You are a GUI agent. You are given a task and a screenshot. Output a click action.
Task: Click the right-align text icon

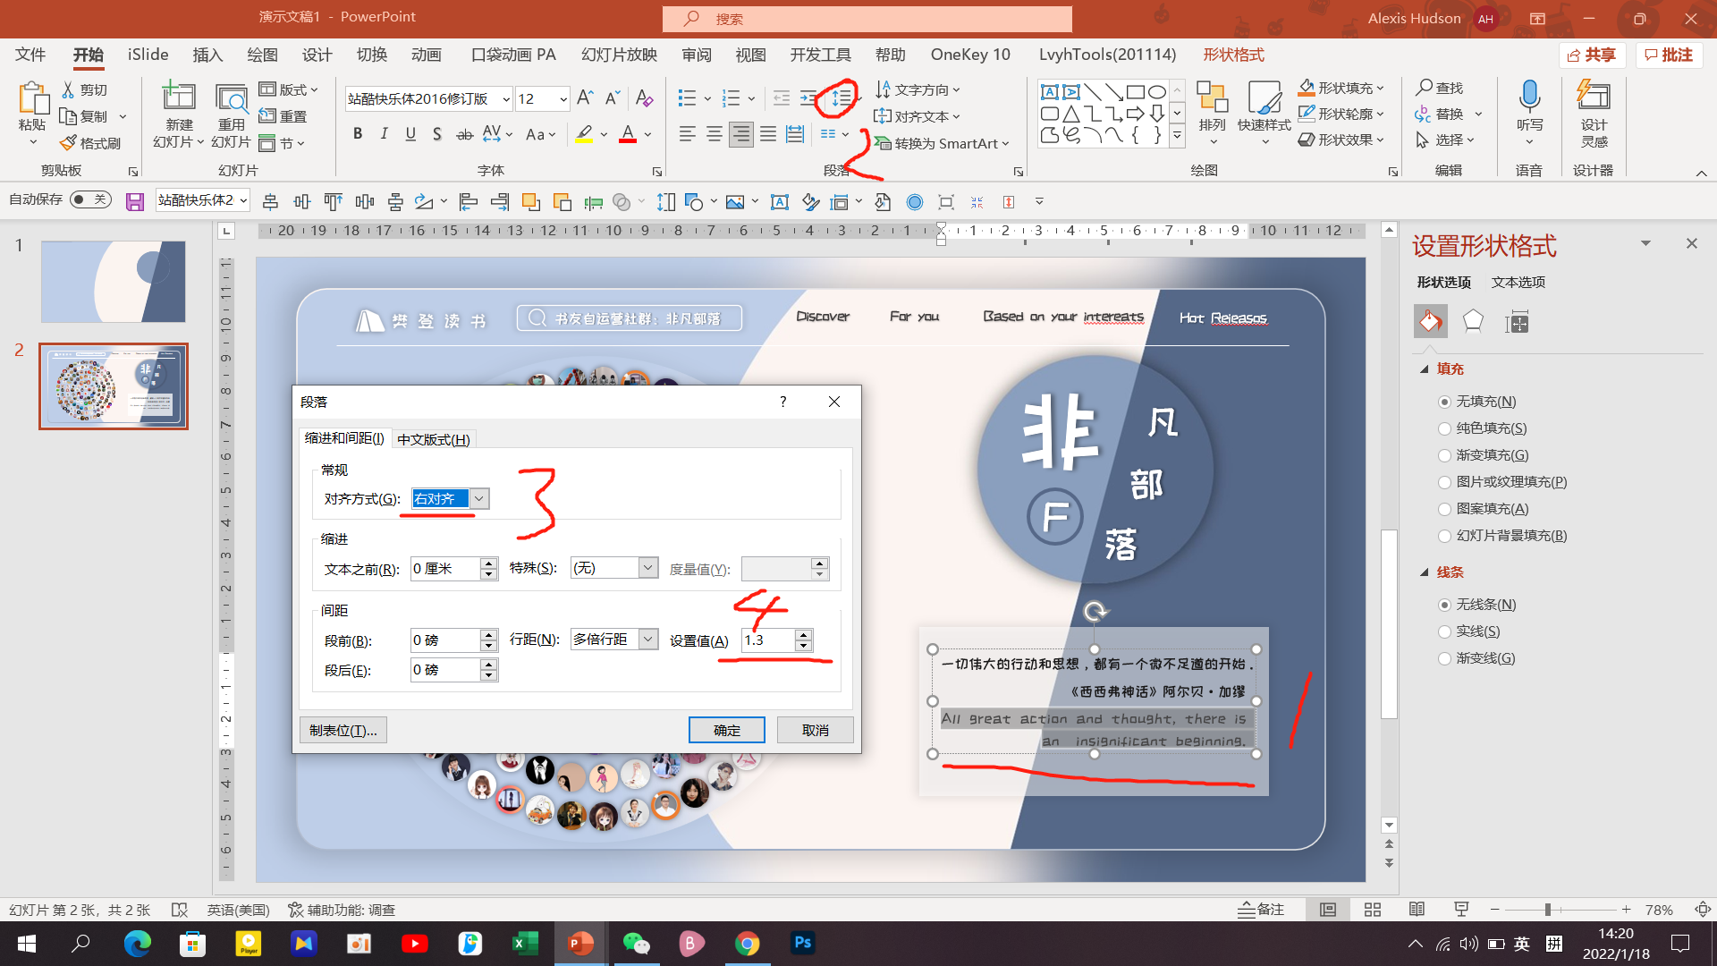click(740, 134)
